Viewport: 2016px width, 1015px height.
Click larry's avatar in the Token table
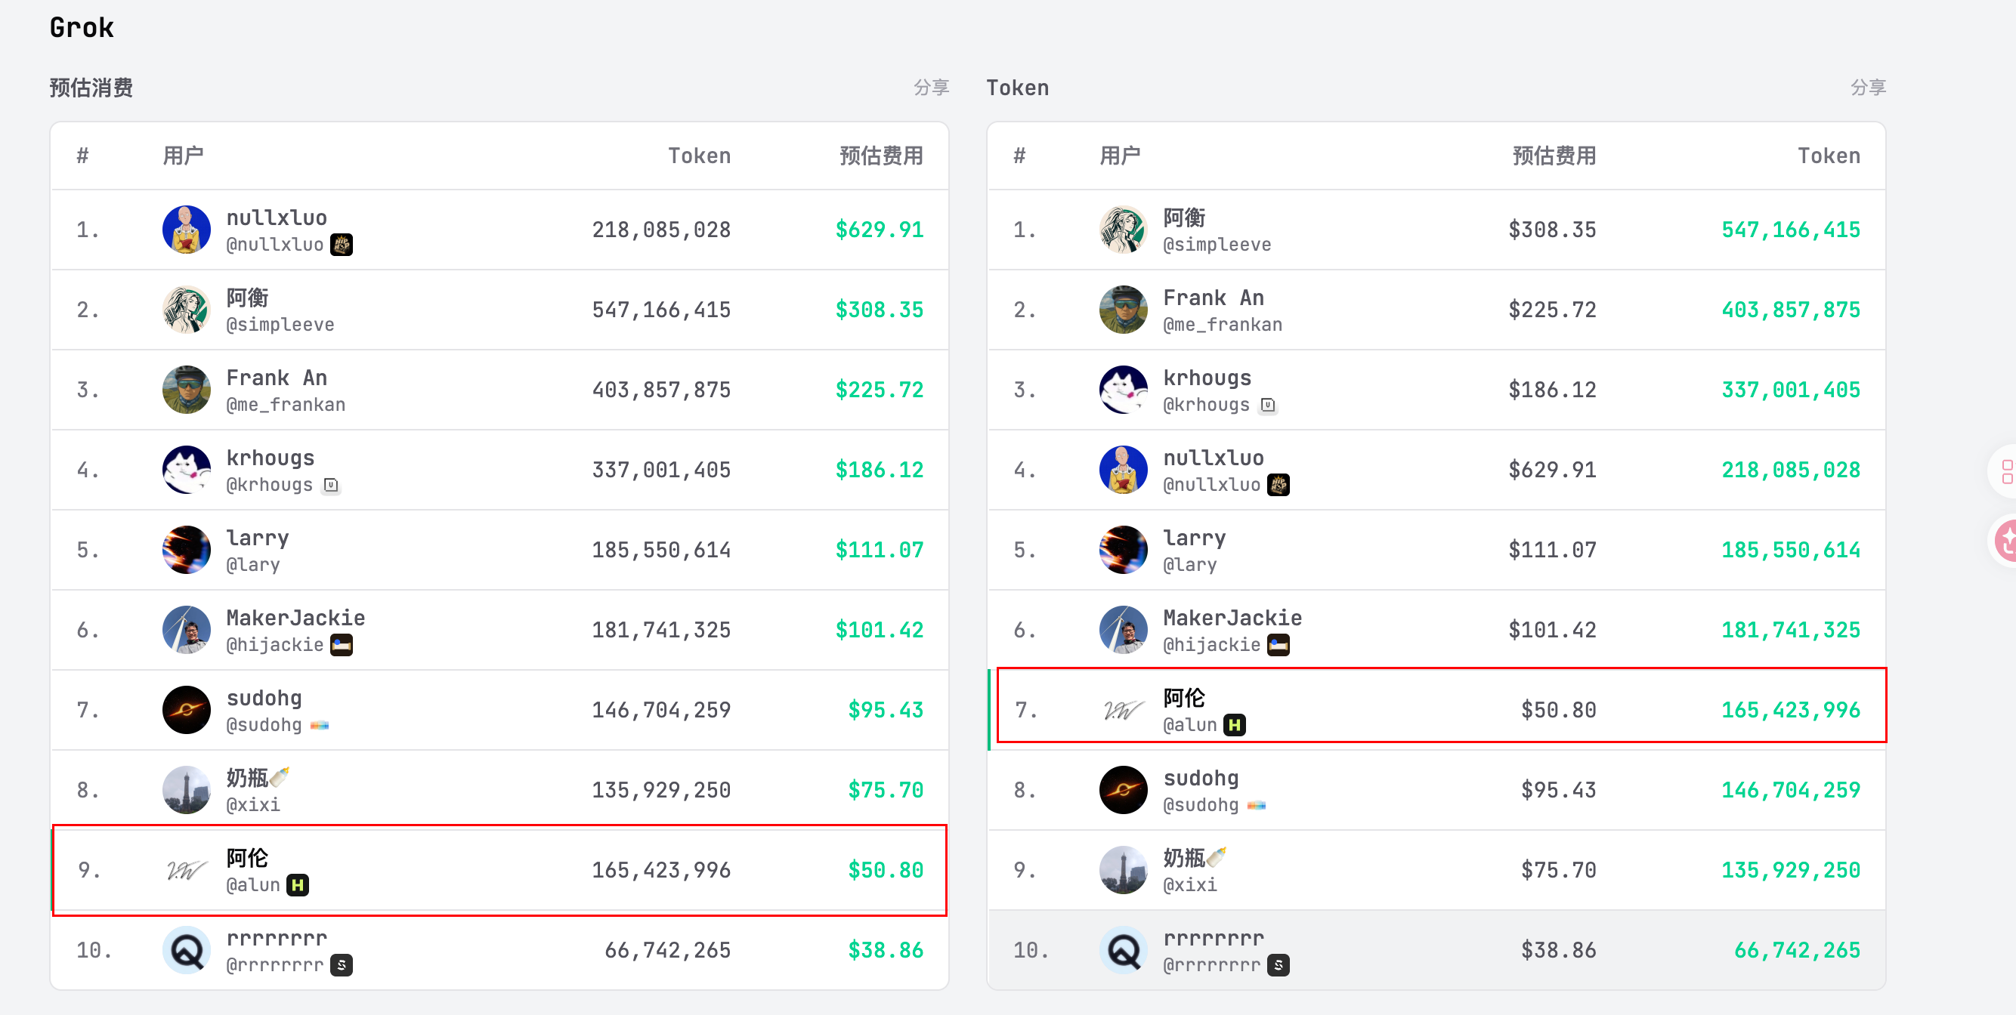coord(1123,550)
